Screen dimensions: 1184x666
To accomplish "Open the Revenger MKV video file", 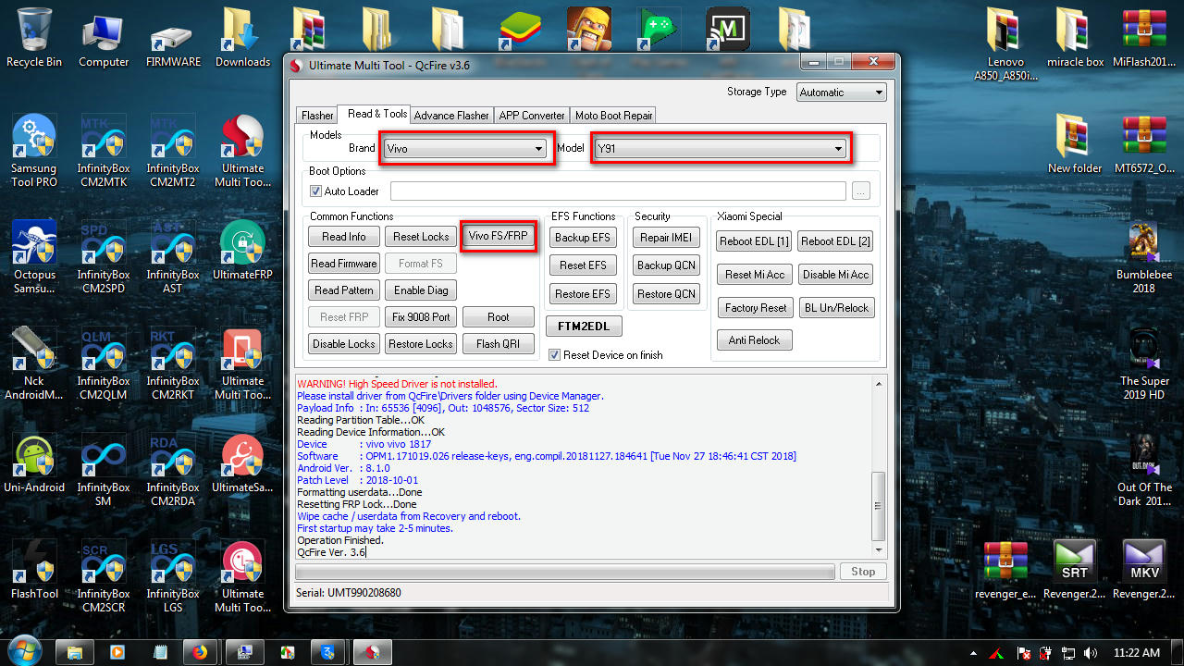I will point(1143,570).
